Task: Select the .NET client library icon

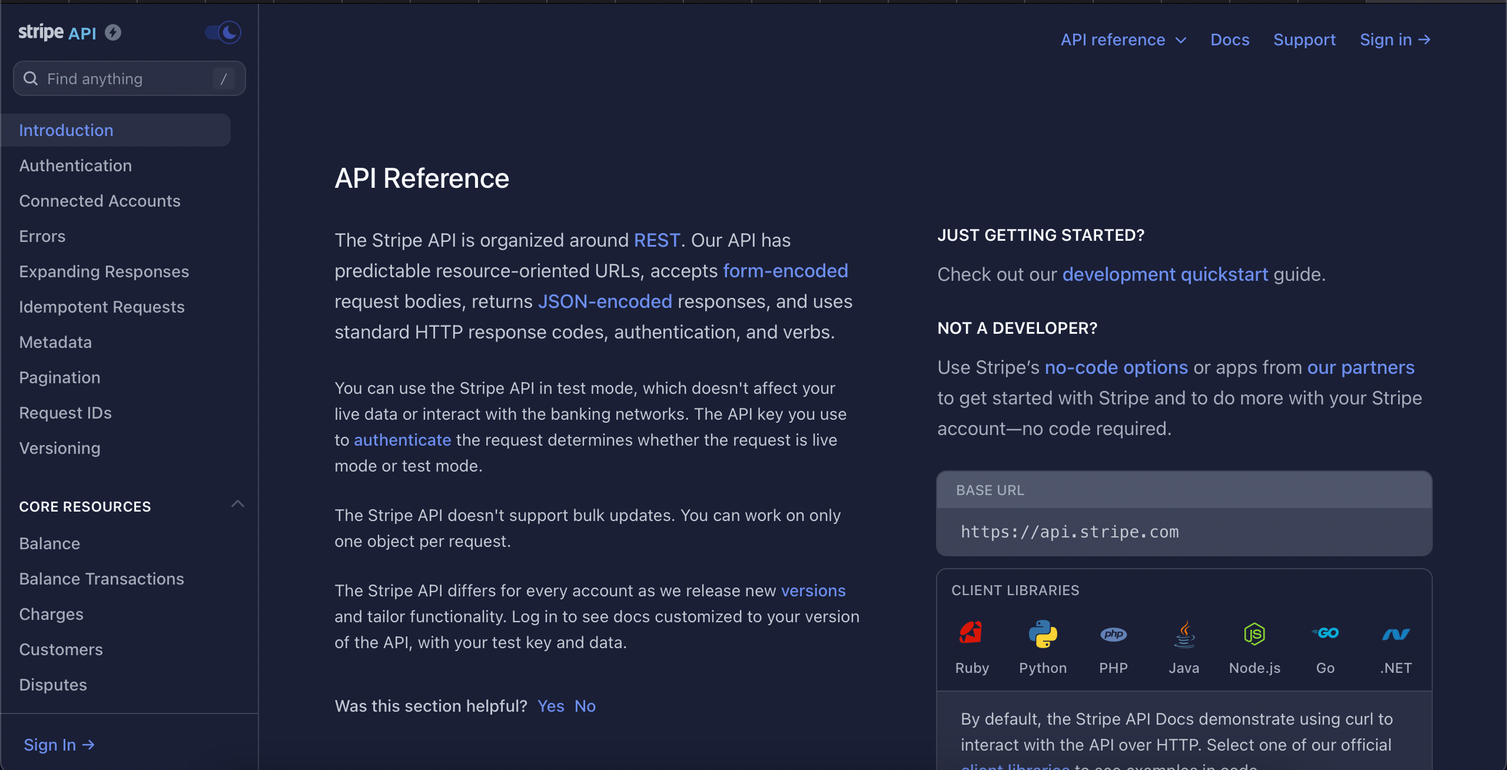Action: coord(1396,634)
